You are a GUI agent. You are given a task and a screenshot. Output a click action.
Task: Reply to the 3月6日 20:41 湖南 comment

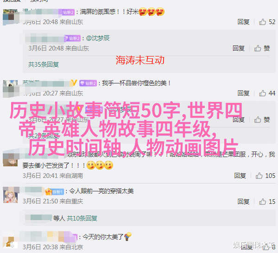click(240, 176)
